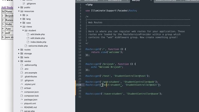Click the 'Web Routes' comment text
This screenshot has height=112, width=199.
click(95, 22)
